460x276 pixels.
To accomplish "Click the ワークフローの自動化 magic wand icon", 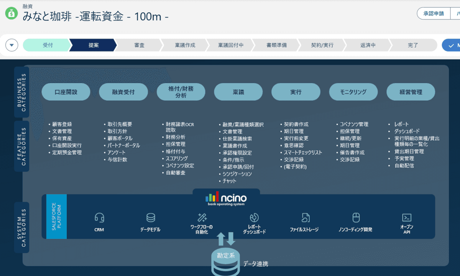I will (202, 218).
